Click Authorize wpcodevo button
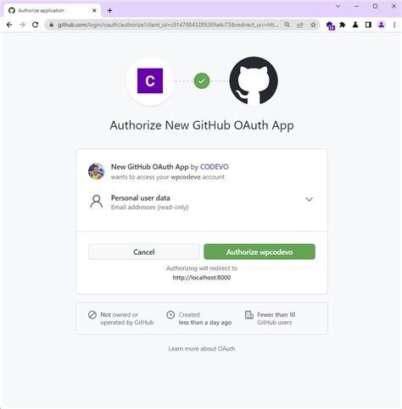This screenshot has height=409, width=402. pos(260,251)
